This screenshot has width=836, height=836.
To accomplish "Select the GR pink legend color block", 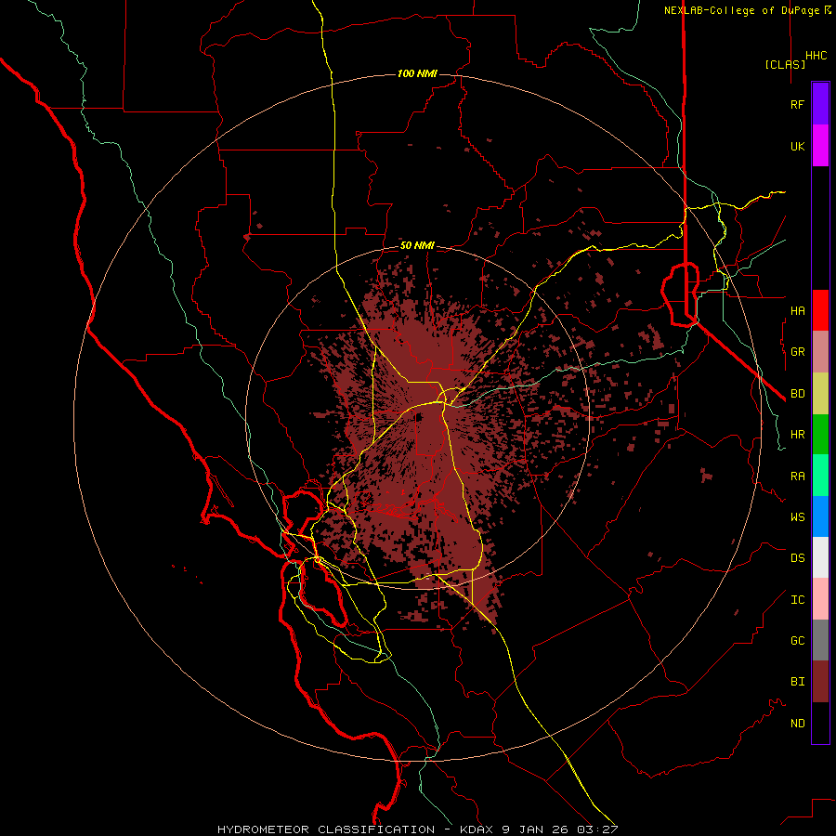I will [820, 352].
